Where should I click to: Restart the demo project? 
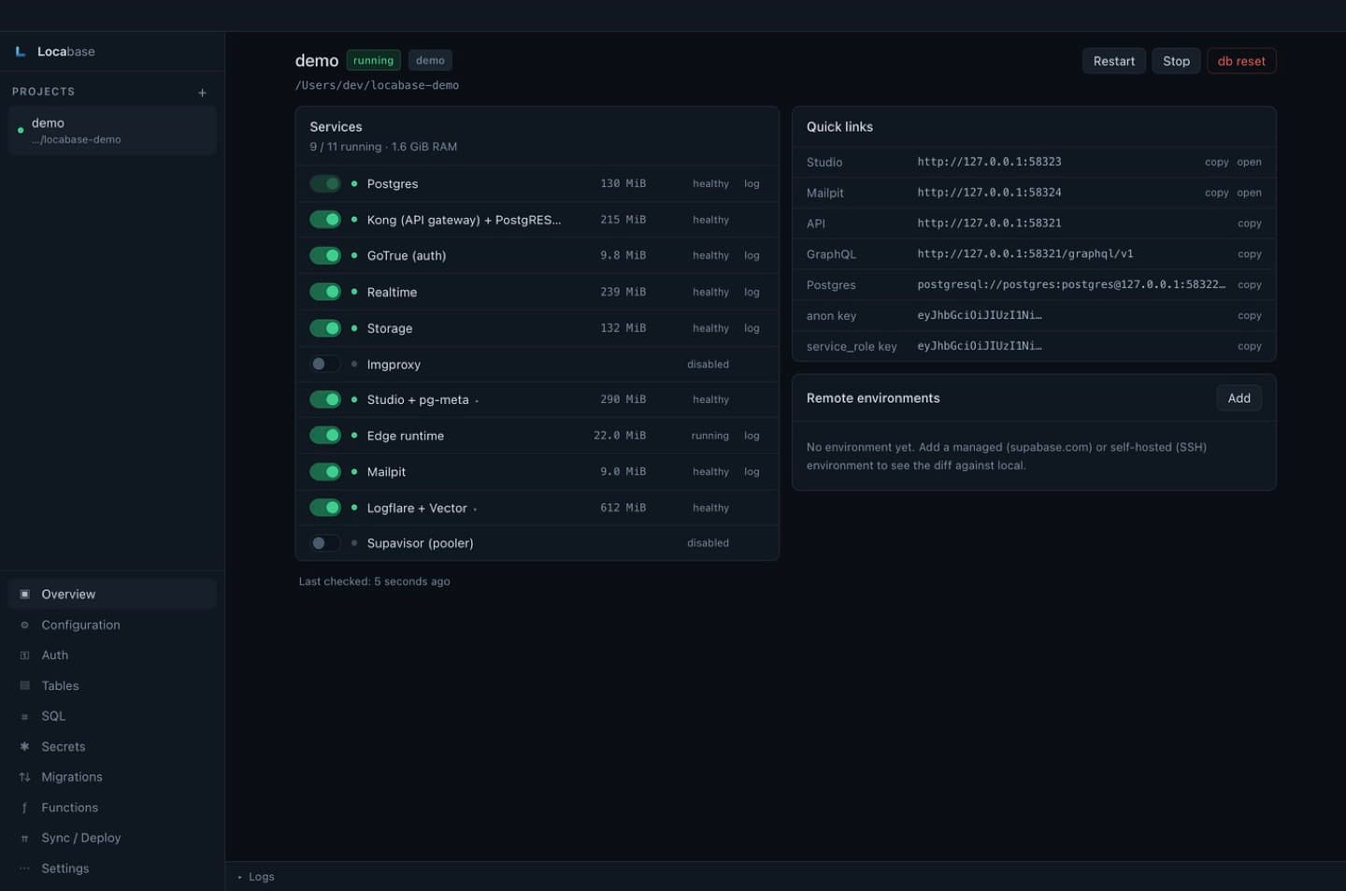[x=1114, y=61]
